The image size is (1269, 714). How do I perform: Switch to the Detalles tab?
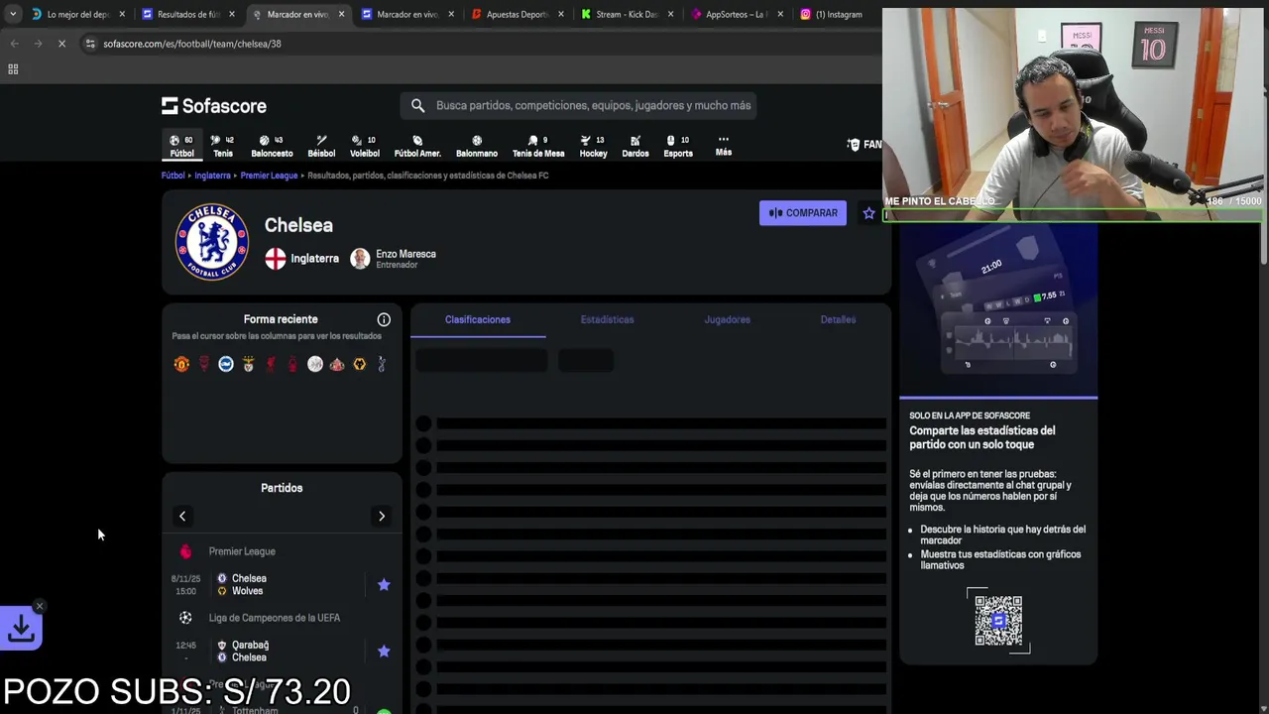pos(838,319)
